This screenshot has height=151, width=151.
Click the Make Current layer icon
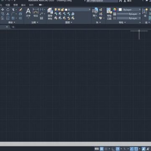(x=73, y=14)
